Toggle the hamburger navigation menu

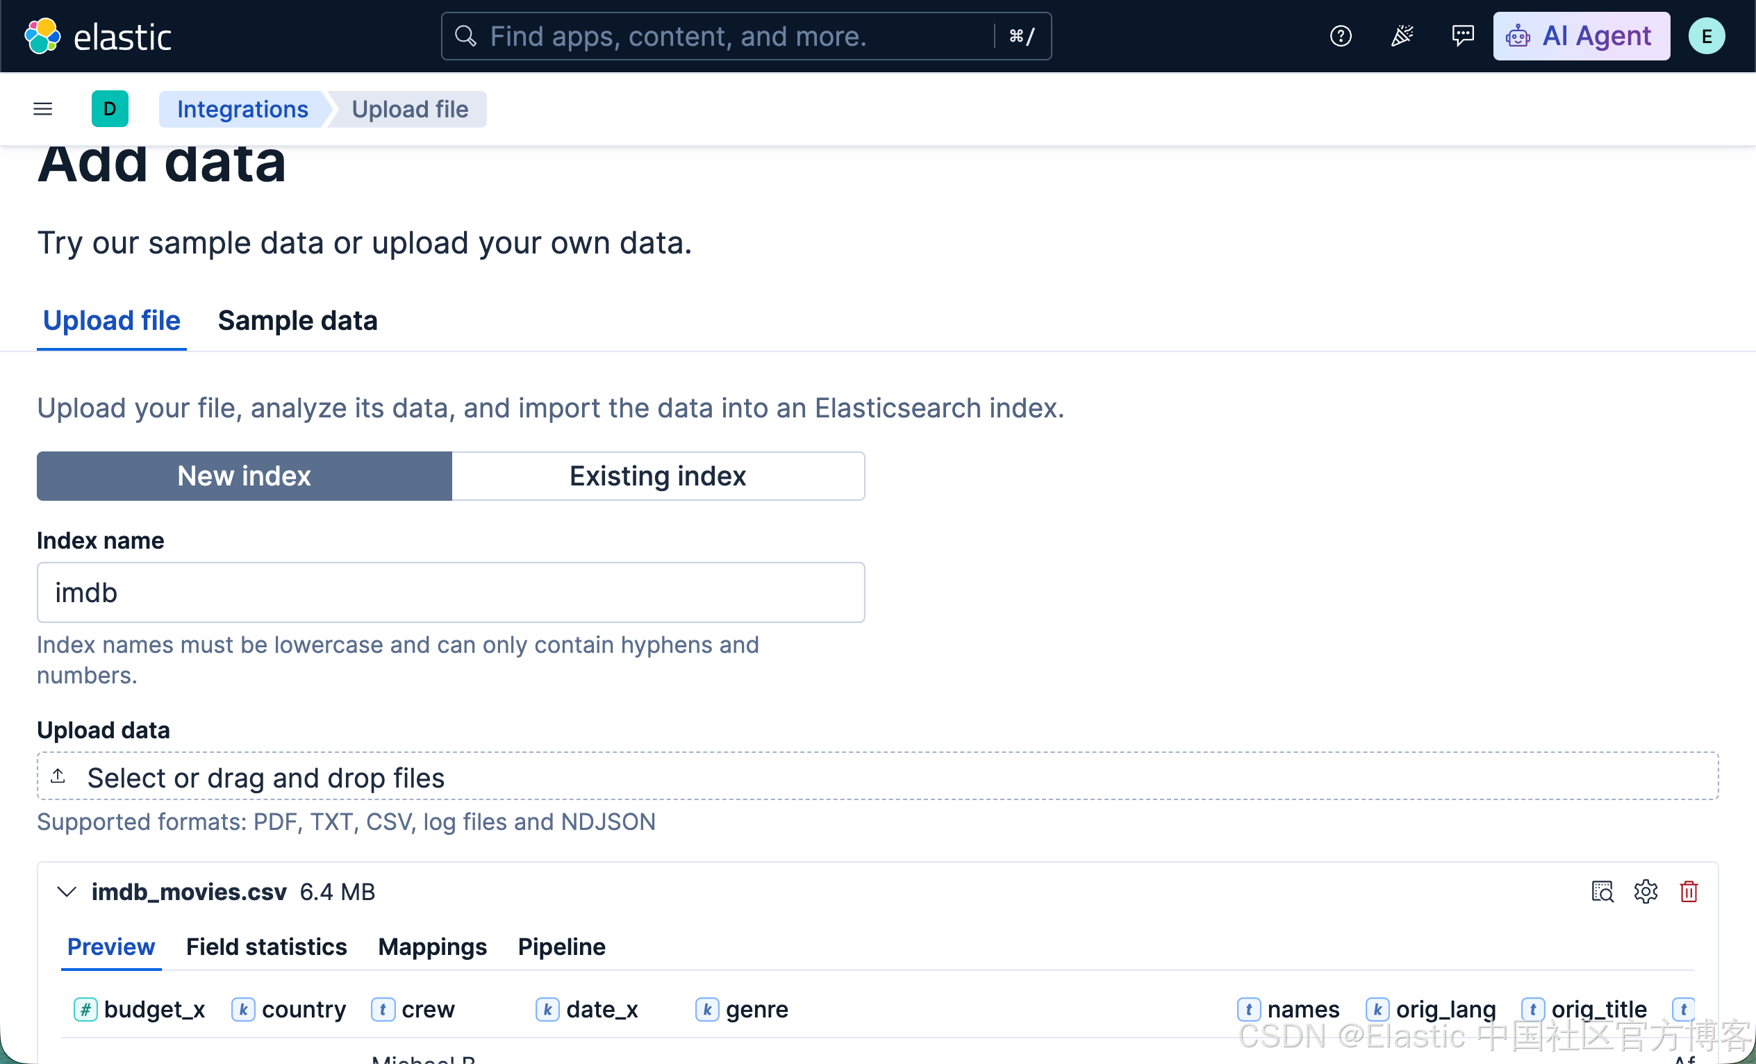click(43, 109)
